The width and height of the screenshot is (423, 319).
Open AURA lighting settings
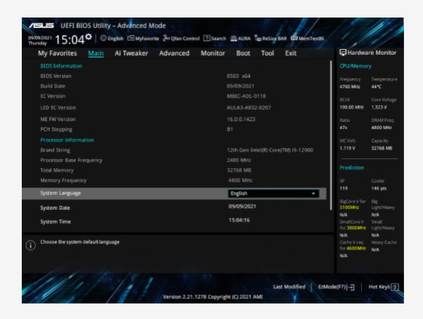tap(241, 39)
